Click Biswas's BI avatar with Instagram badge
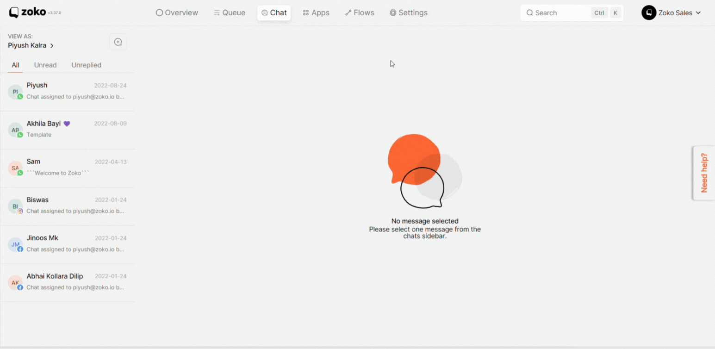 coord(15,206)
